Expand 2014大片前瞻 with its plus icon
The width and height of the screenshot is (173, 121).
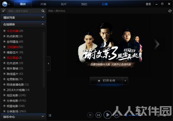(x=4, y=90)
